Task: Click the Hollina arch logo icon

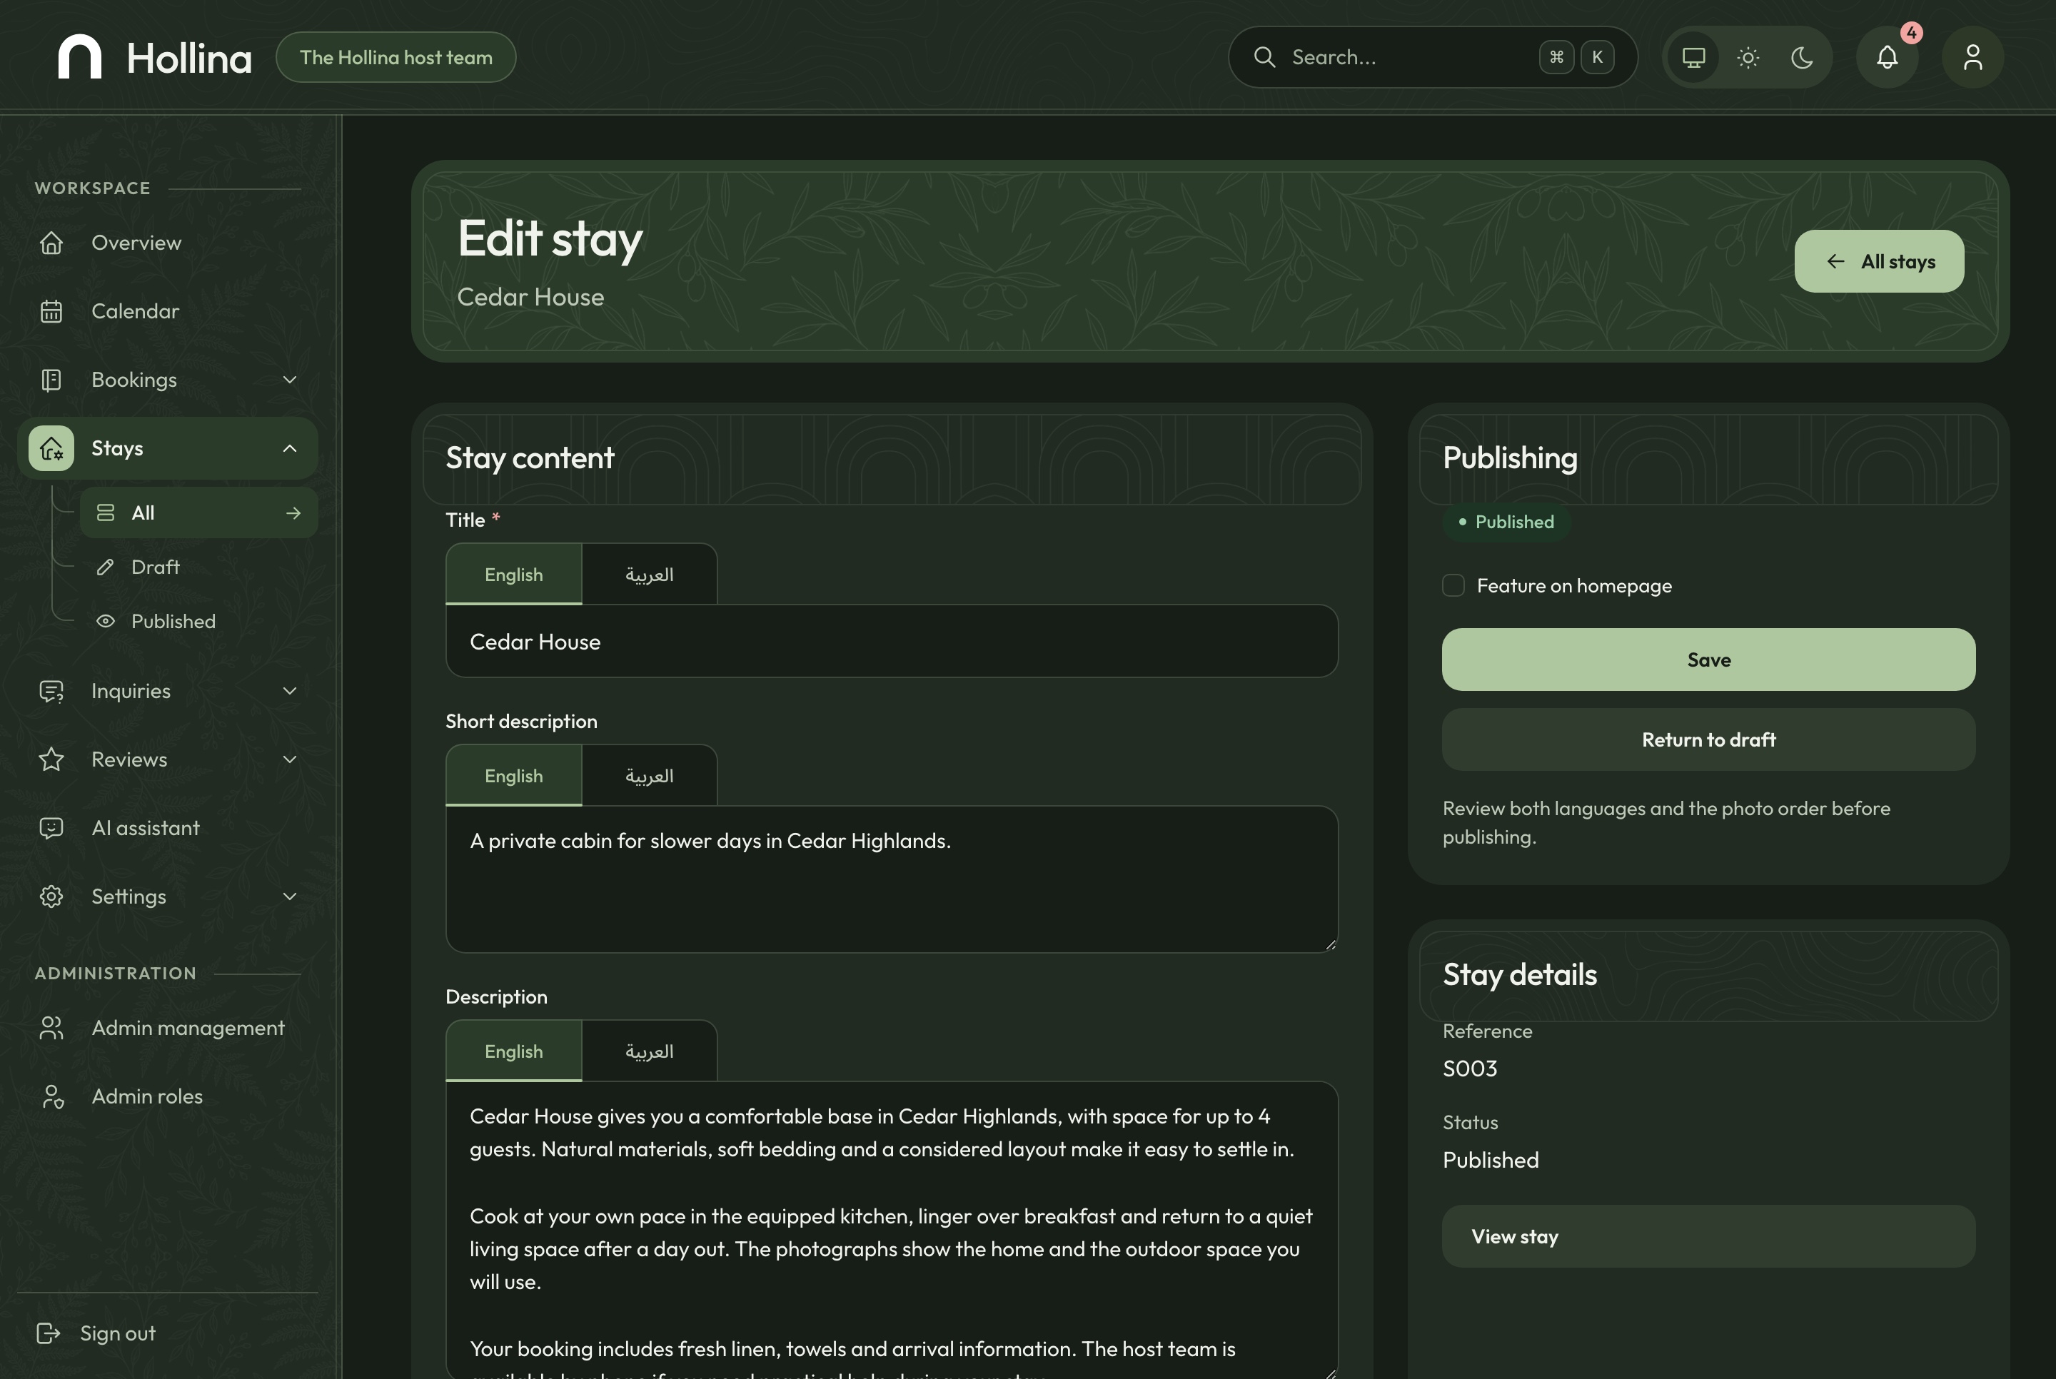Action: [79, 57]
